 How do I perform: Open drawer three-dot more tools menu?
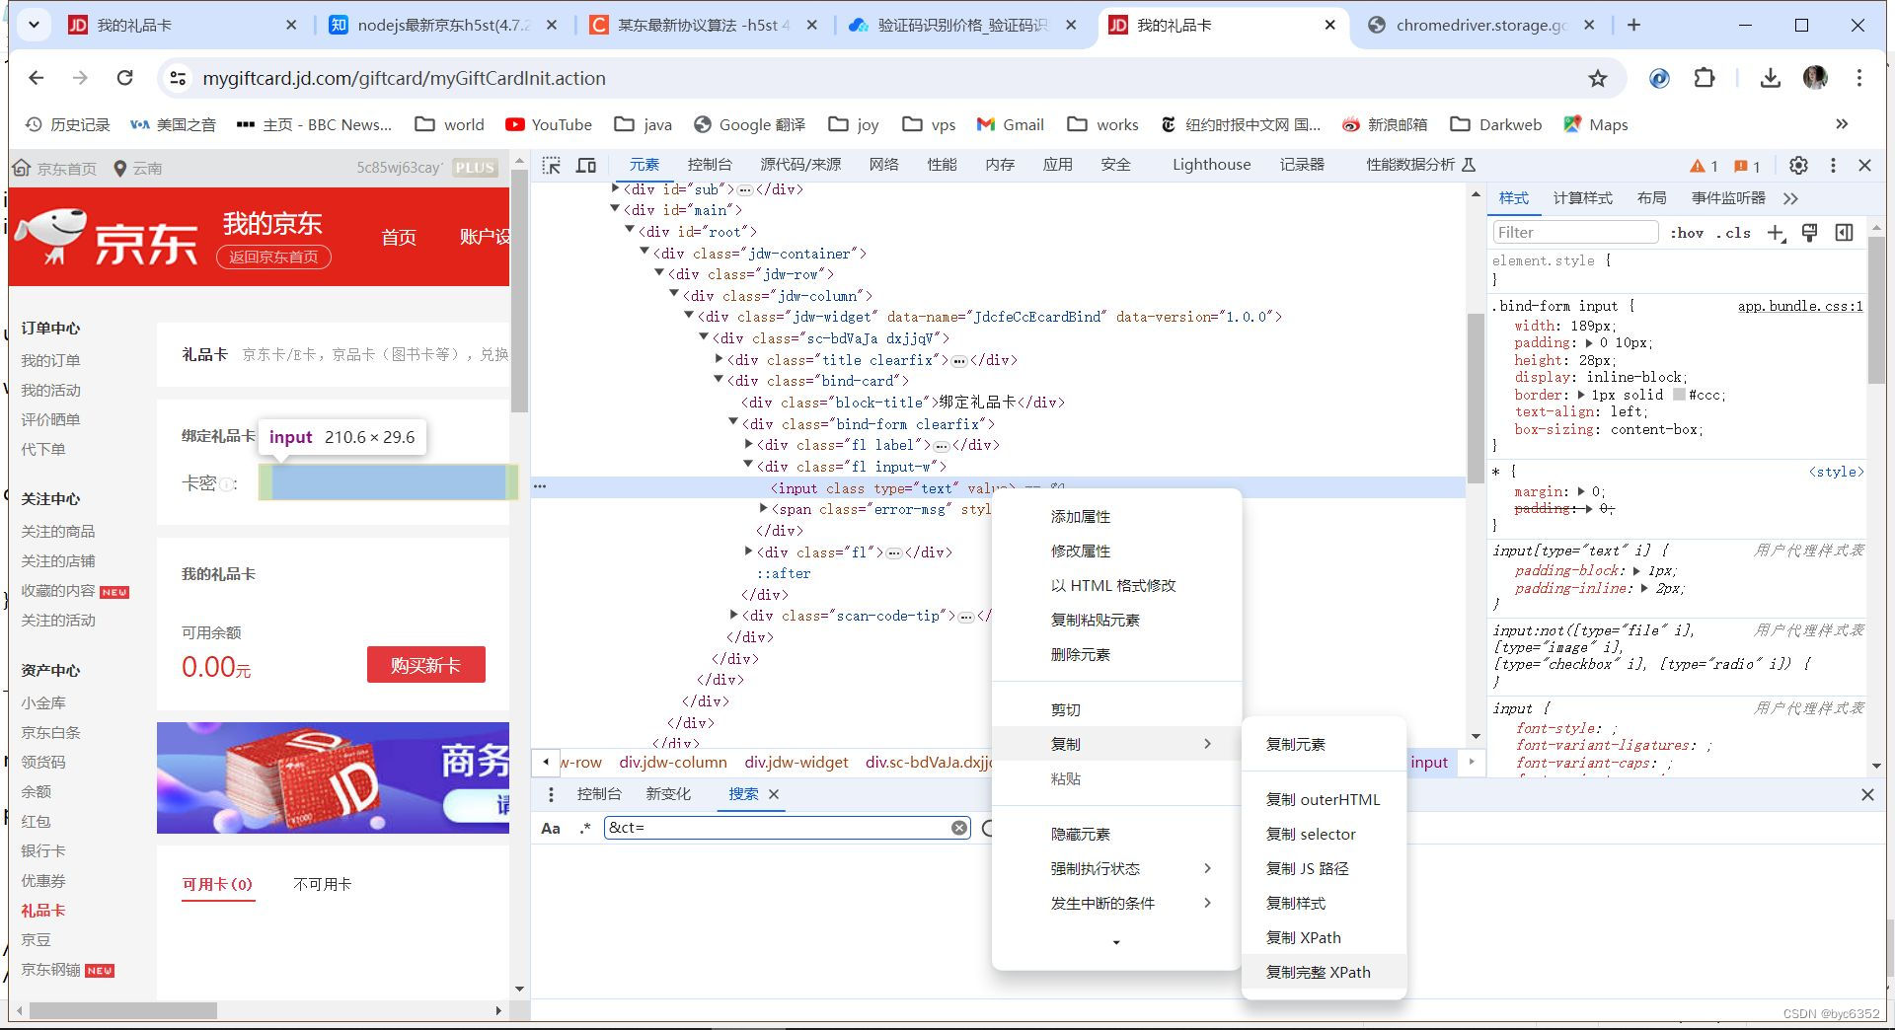click(551, 794)
